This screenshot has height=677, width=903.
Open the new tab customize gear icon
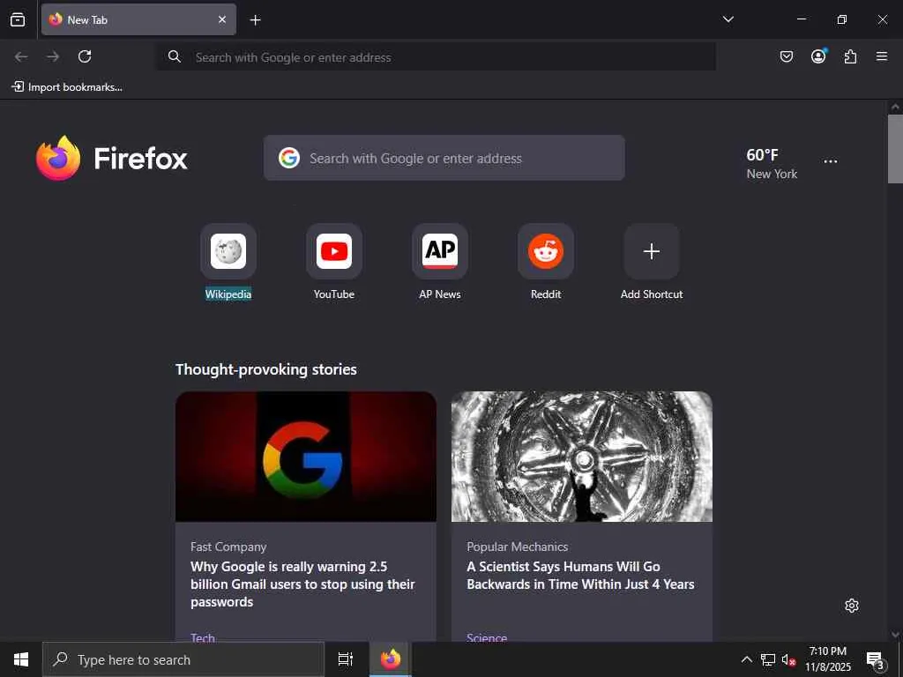tap(852, 606)
